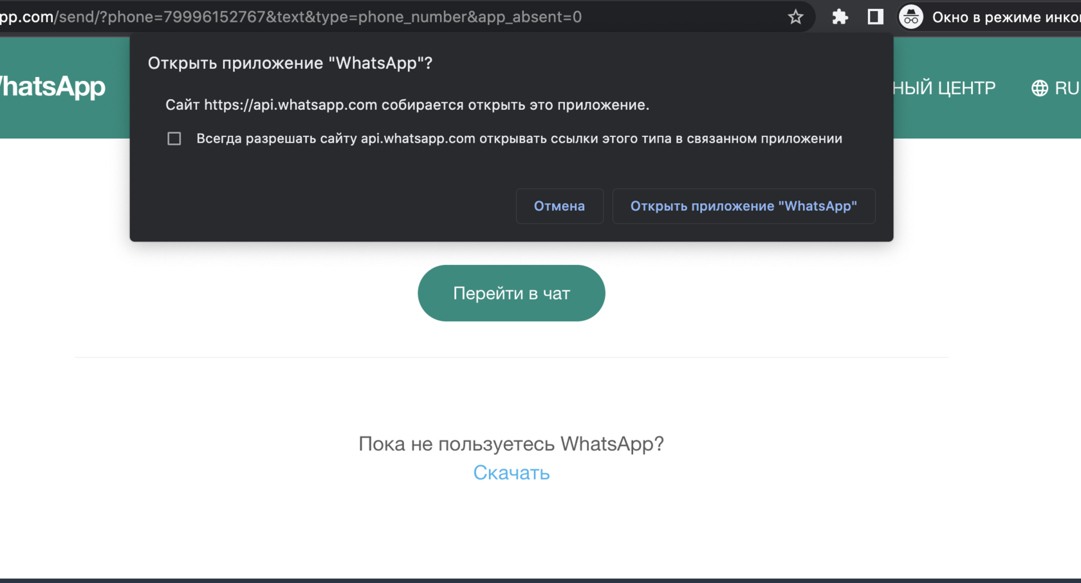Open the "ЦЕНТР" help center menu item

(x=945, y=88)
